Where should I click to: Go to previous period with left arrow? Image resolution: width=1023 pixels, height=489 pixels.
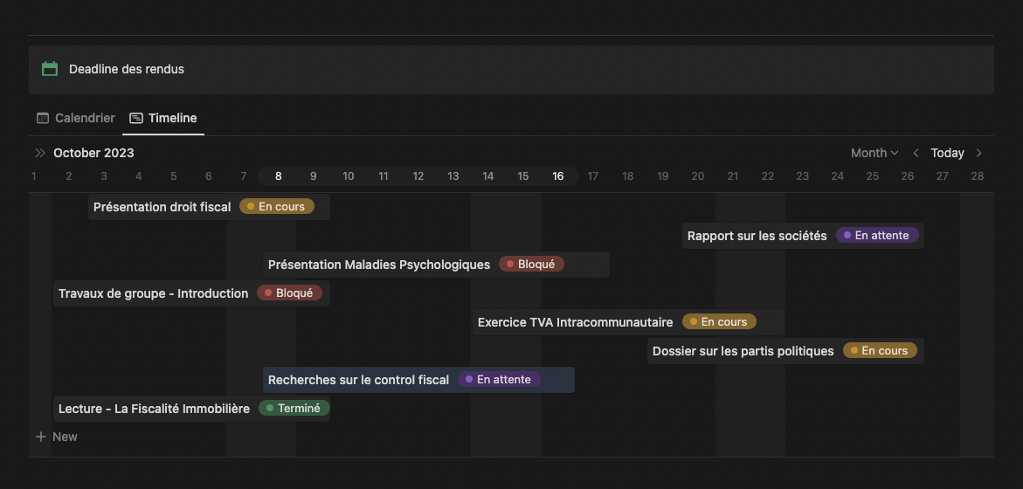pyautogui.click(x=916, y=153)
